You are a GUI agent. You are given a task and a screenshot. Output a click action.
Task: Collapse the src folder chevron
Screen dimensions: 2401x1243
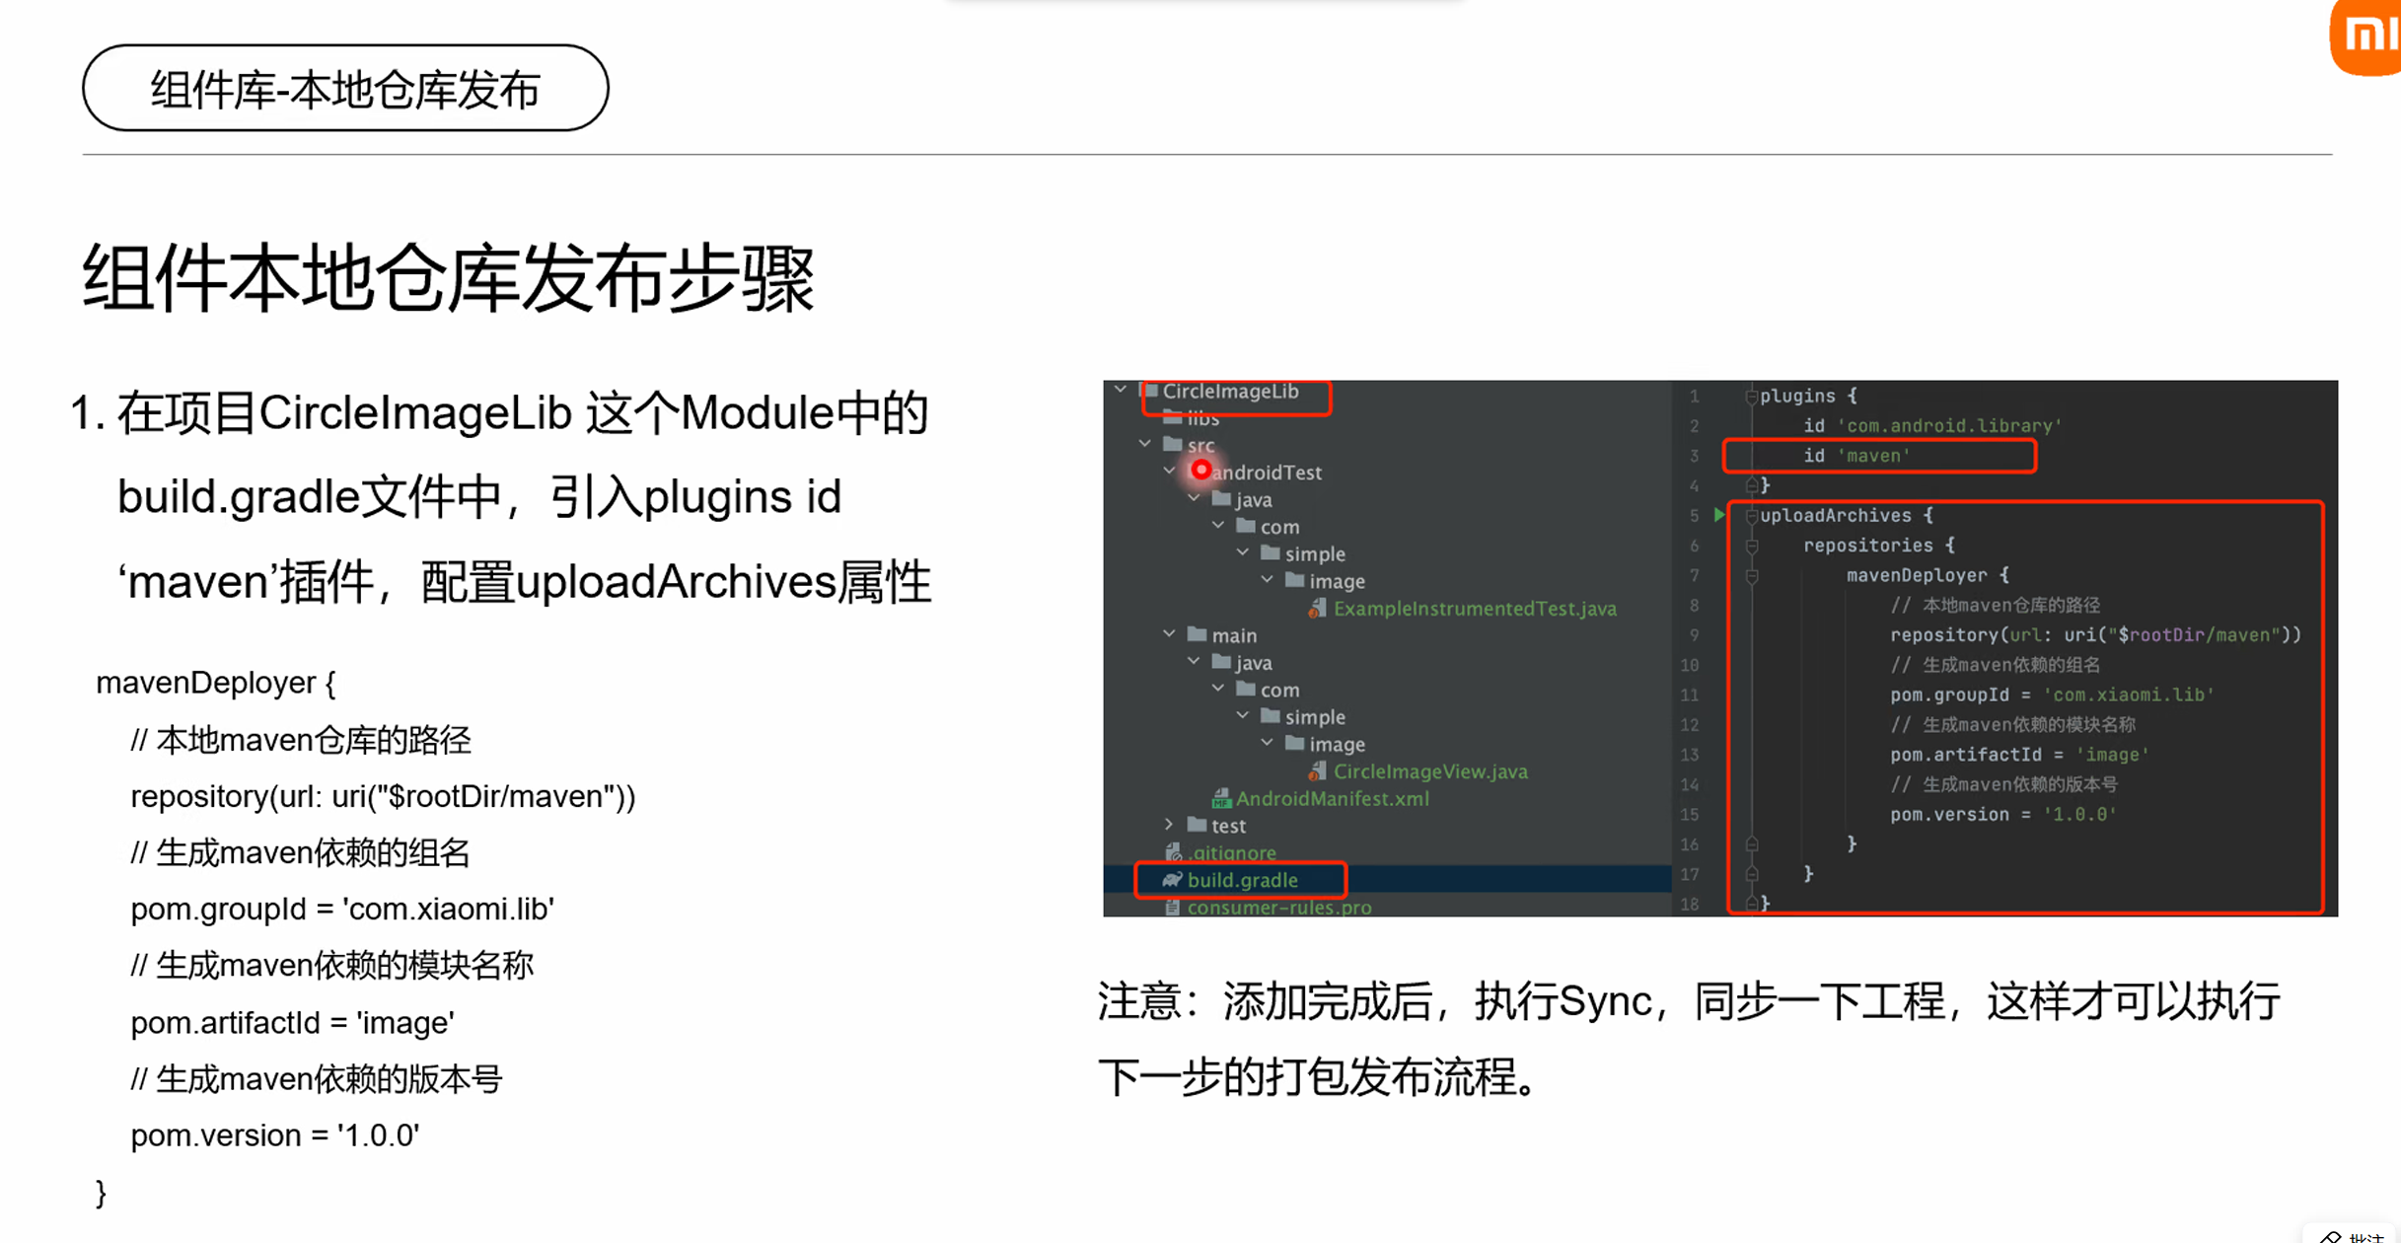coord(1143,444)
